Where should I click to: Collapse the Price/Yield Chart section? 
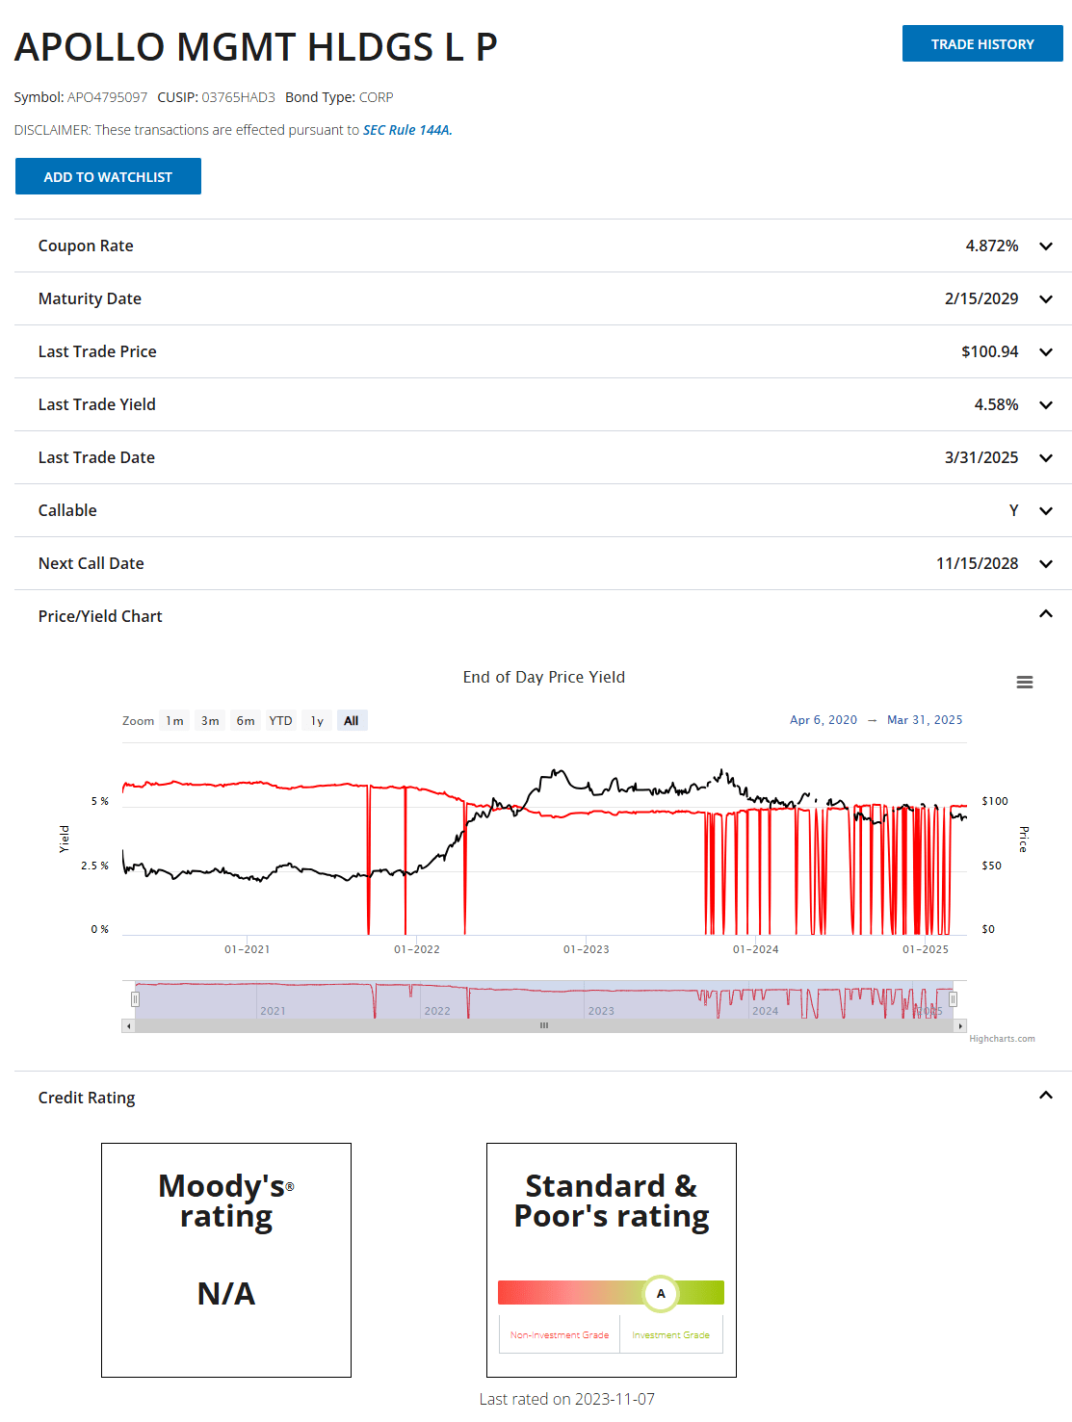click(x=1046, y=612)
